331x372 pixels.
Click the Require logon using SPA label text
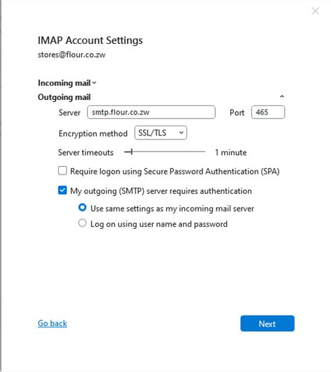tap(175, 171)
